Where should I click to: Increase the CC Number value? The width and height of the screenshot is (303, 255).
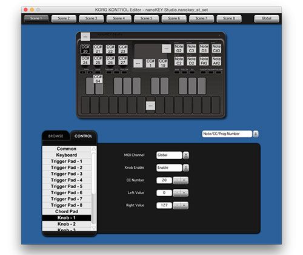click(x=184, y=180)
